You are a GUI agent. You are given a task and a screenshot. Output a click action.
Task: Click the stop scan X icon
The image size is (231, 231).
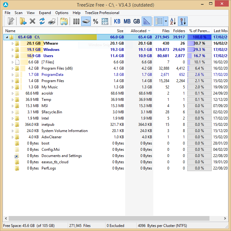point(32,21)
